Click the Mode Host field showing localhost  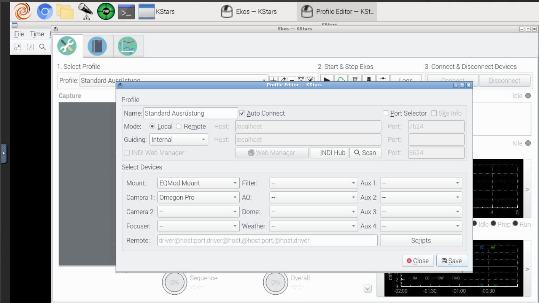308,127
